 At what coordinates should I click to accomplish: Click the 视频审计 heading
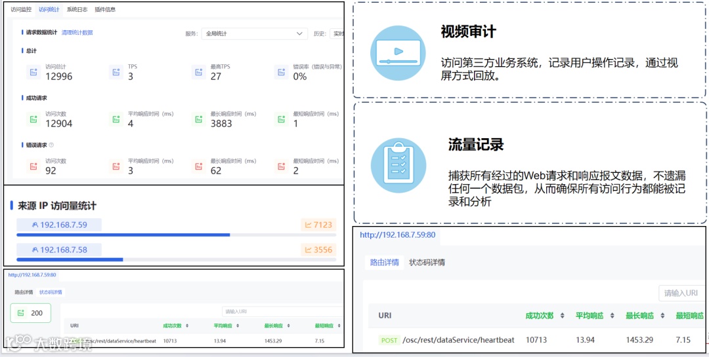469,32
